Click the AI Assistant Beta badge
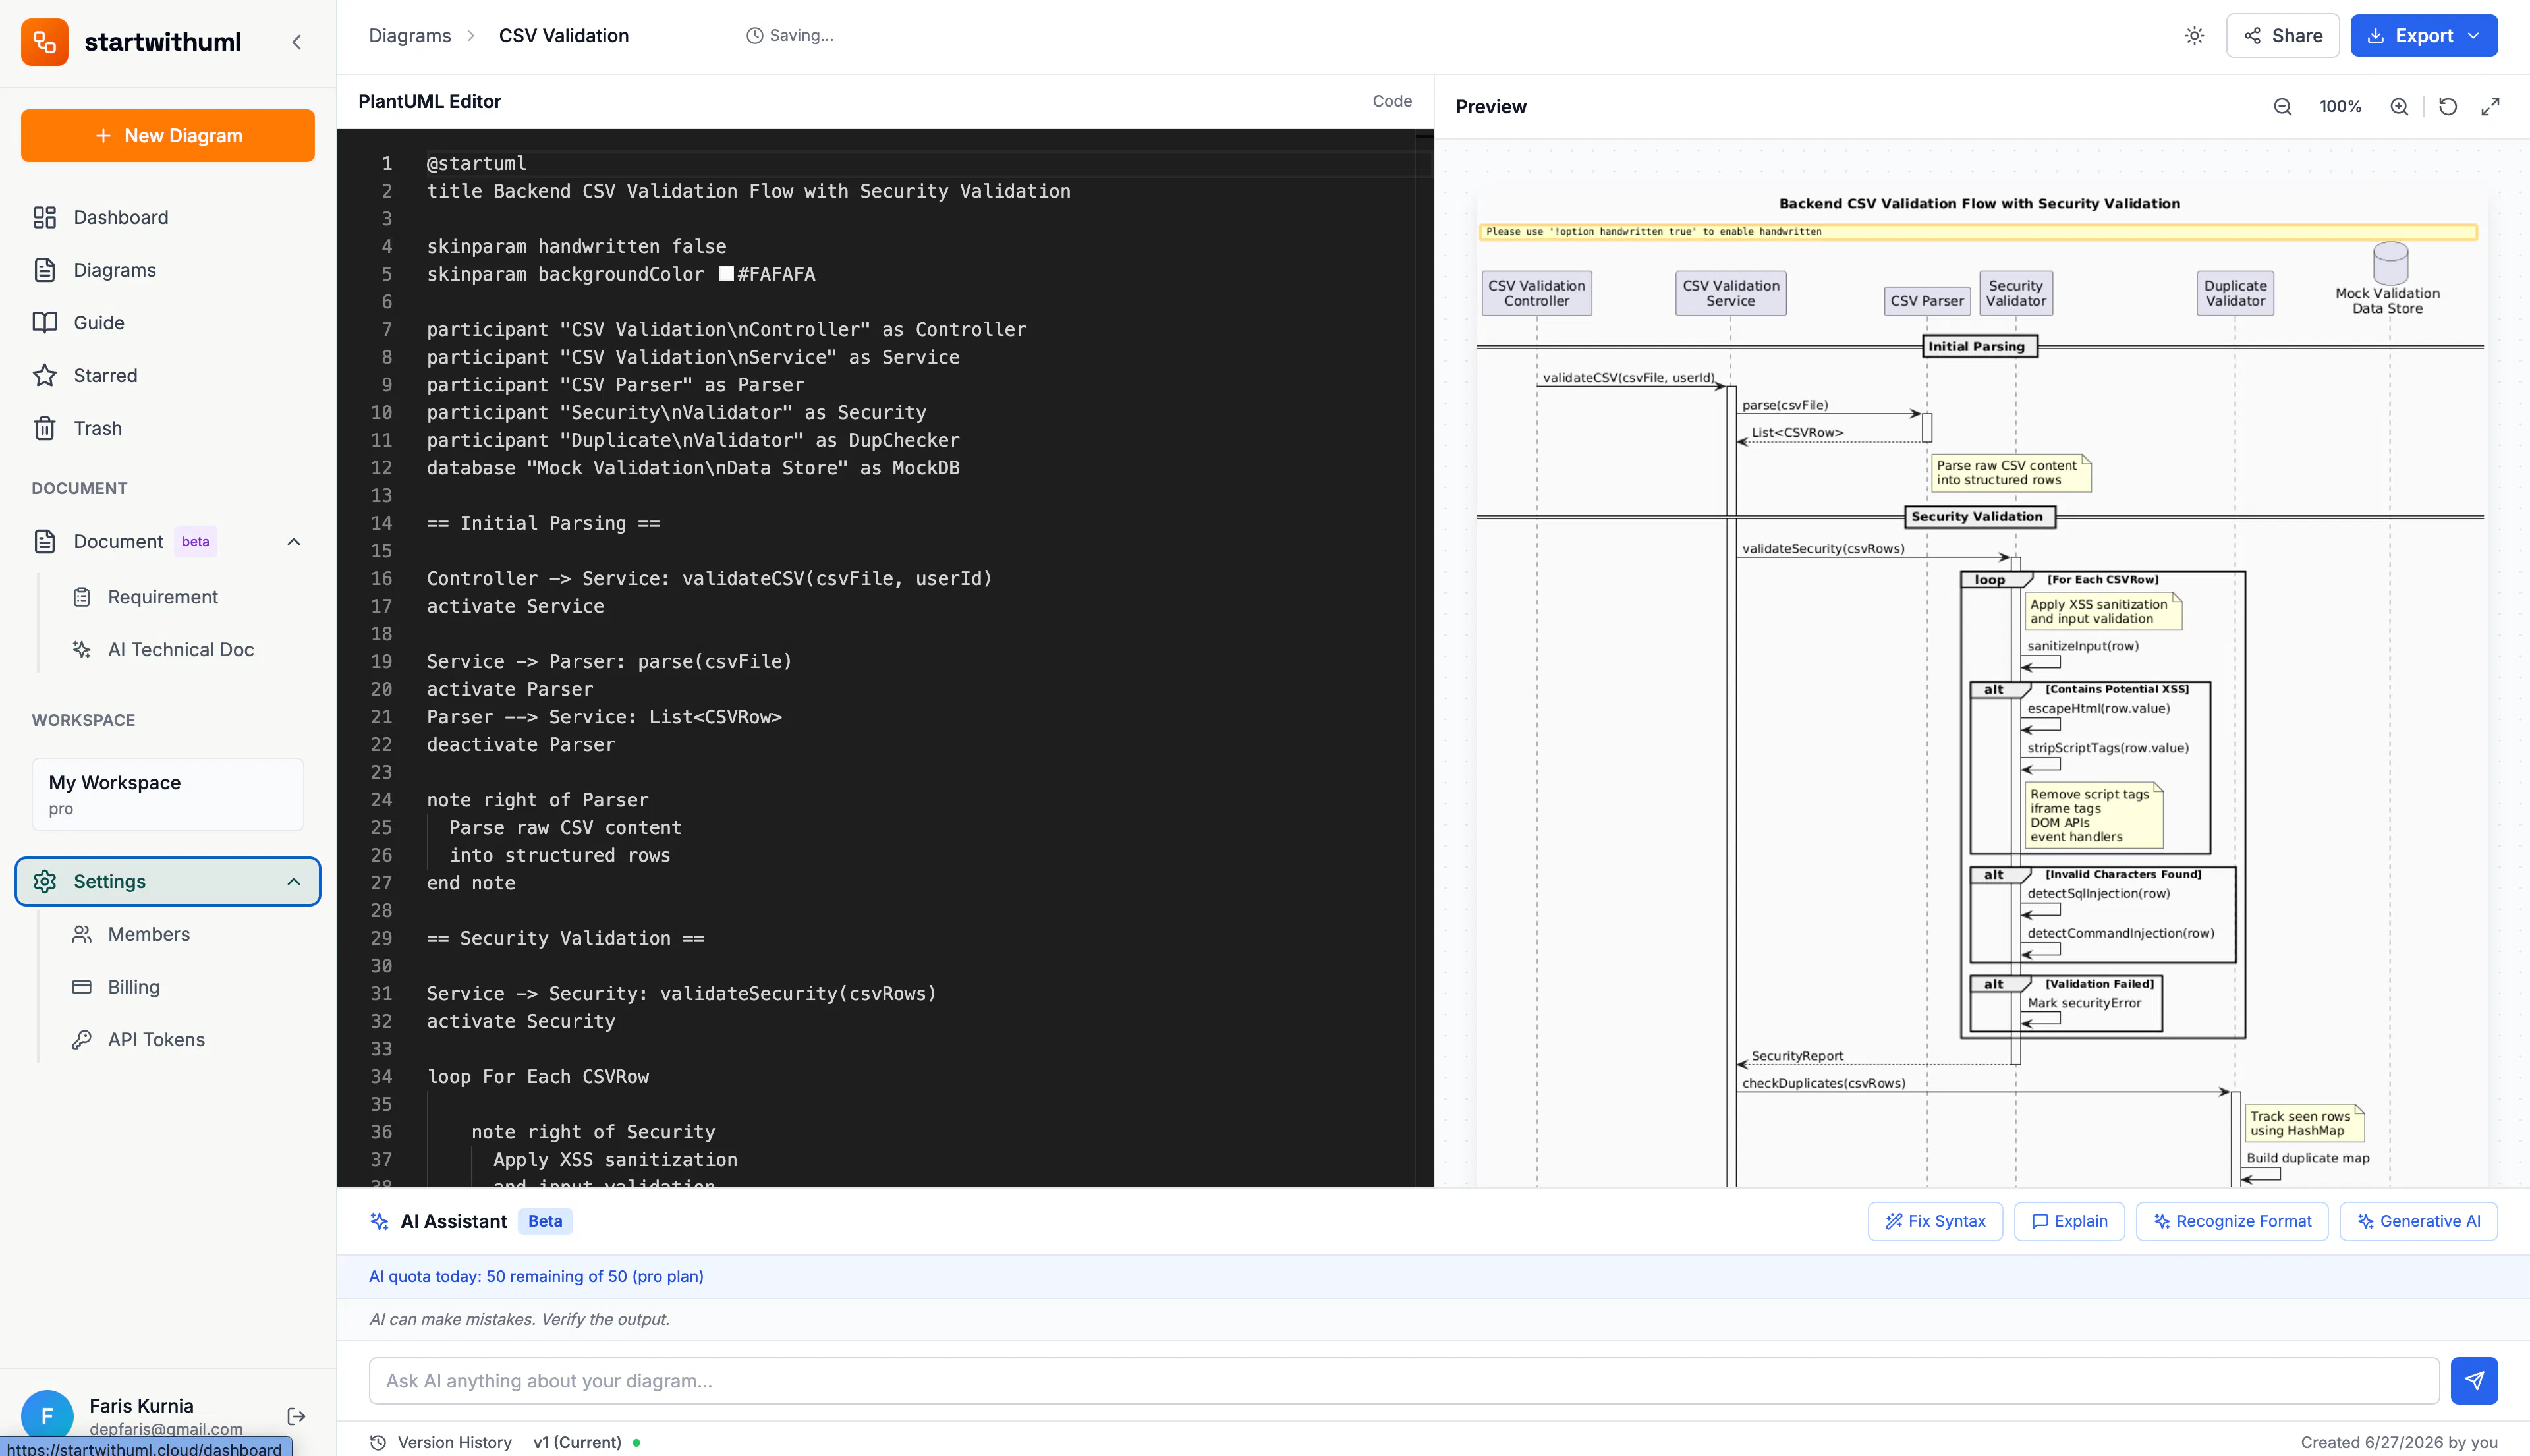The width and height of the screenshot is (2530, 1456). point(545,1221)
